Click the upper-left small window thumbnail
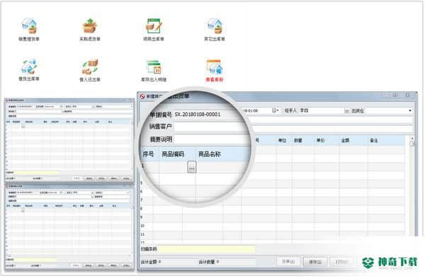This screenshot has height=278, width=425. [x=69, y=140]
